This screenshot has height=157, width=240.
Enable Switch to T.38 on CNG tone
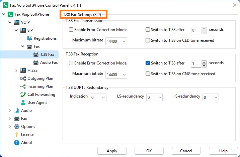pos(148,73)
